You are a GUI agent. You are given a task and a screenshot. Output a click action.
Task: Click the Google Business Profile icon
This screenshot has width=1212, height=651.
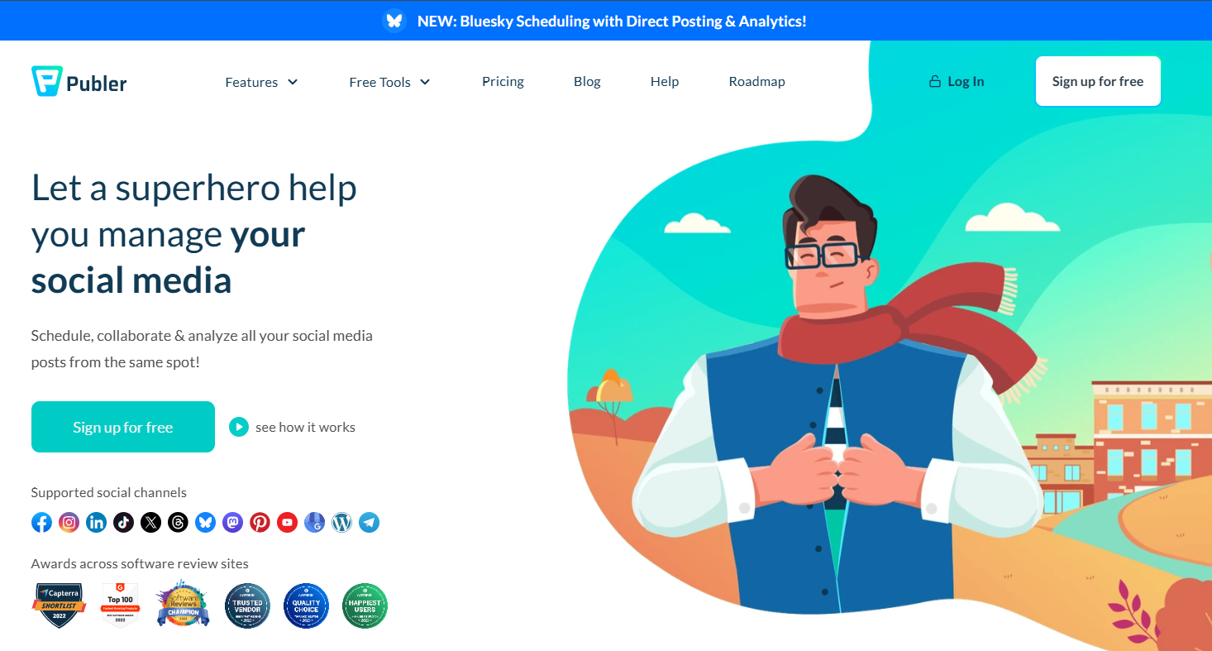pos(314,523)
